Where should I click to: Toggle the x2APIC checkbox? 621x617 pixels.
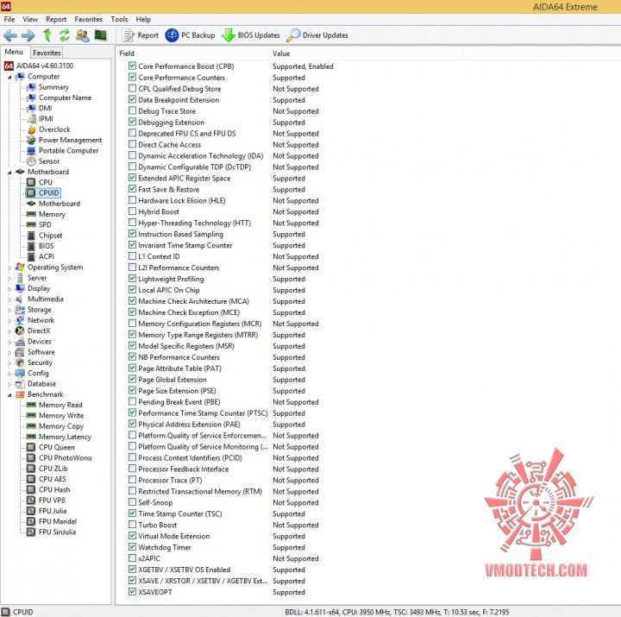point(132,558)
